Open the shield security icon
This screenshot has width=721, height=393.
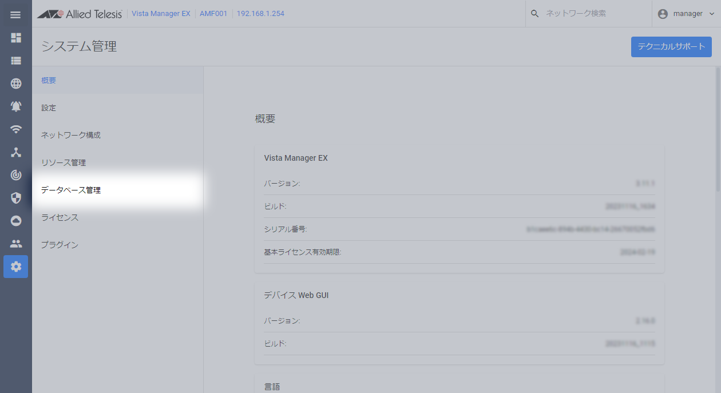point(16,198)
